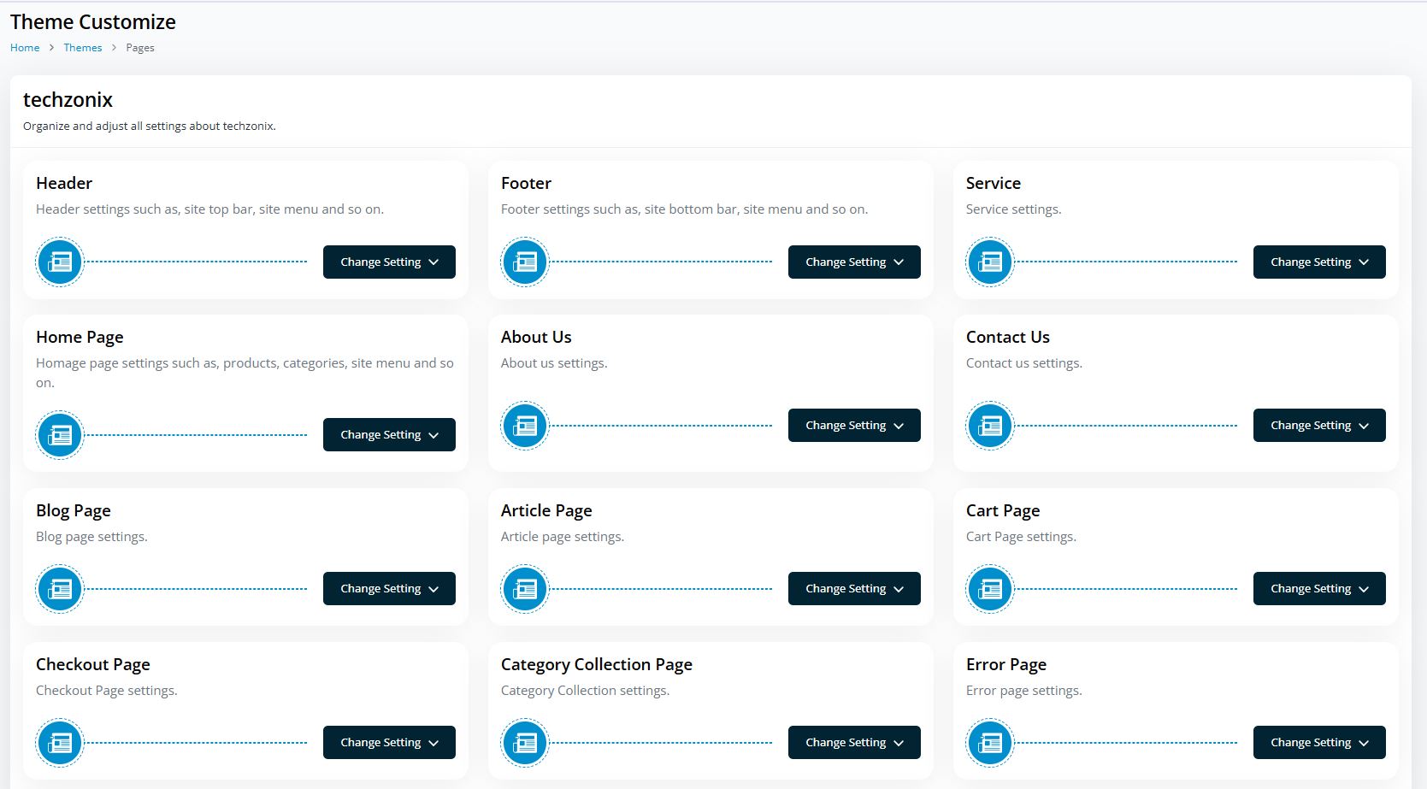
Task: Expand Change Setting for Article Page
Action: 854,589
